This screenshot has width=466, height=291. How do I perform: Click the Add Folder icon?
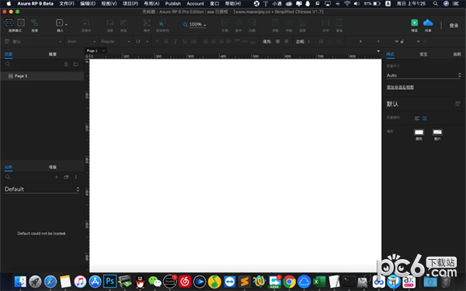point(76,64)
